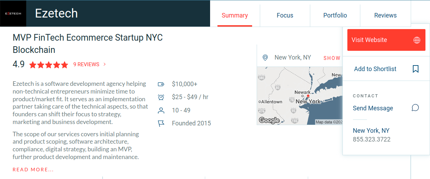Image resolution: width=430 pixels, height=179 pixels.
Task: Click the red marker on the map
Action: tap(308, 96)
